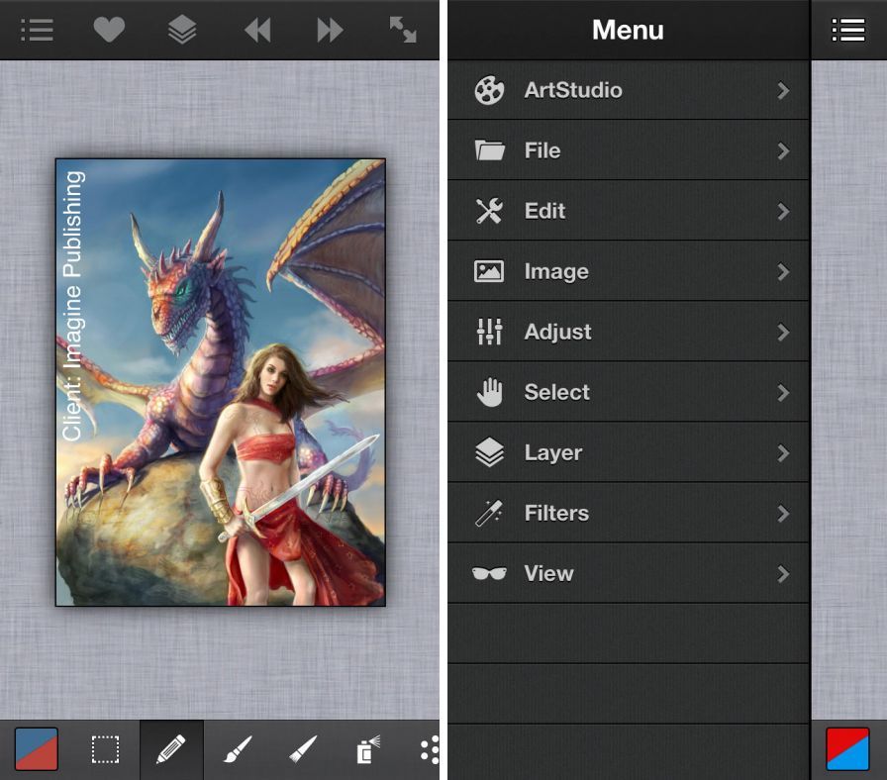Expand the ArtStudio submenu chevron
This screenshot has height=780, width=887.
point(783,90)
